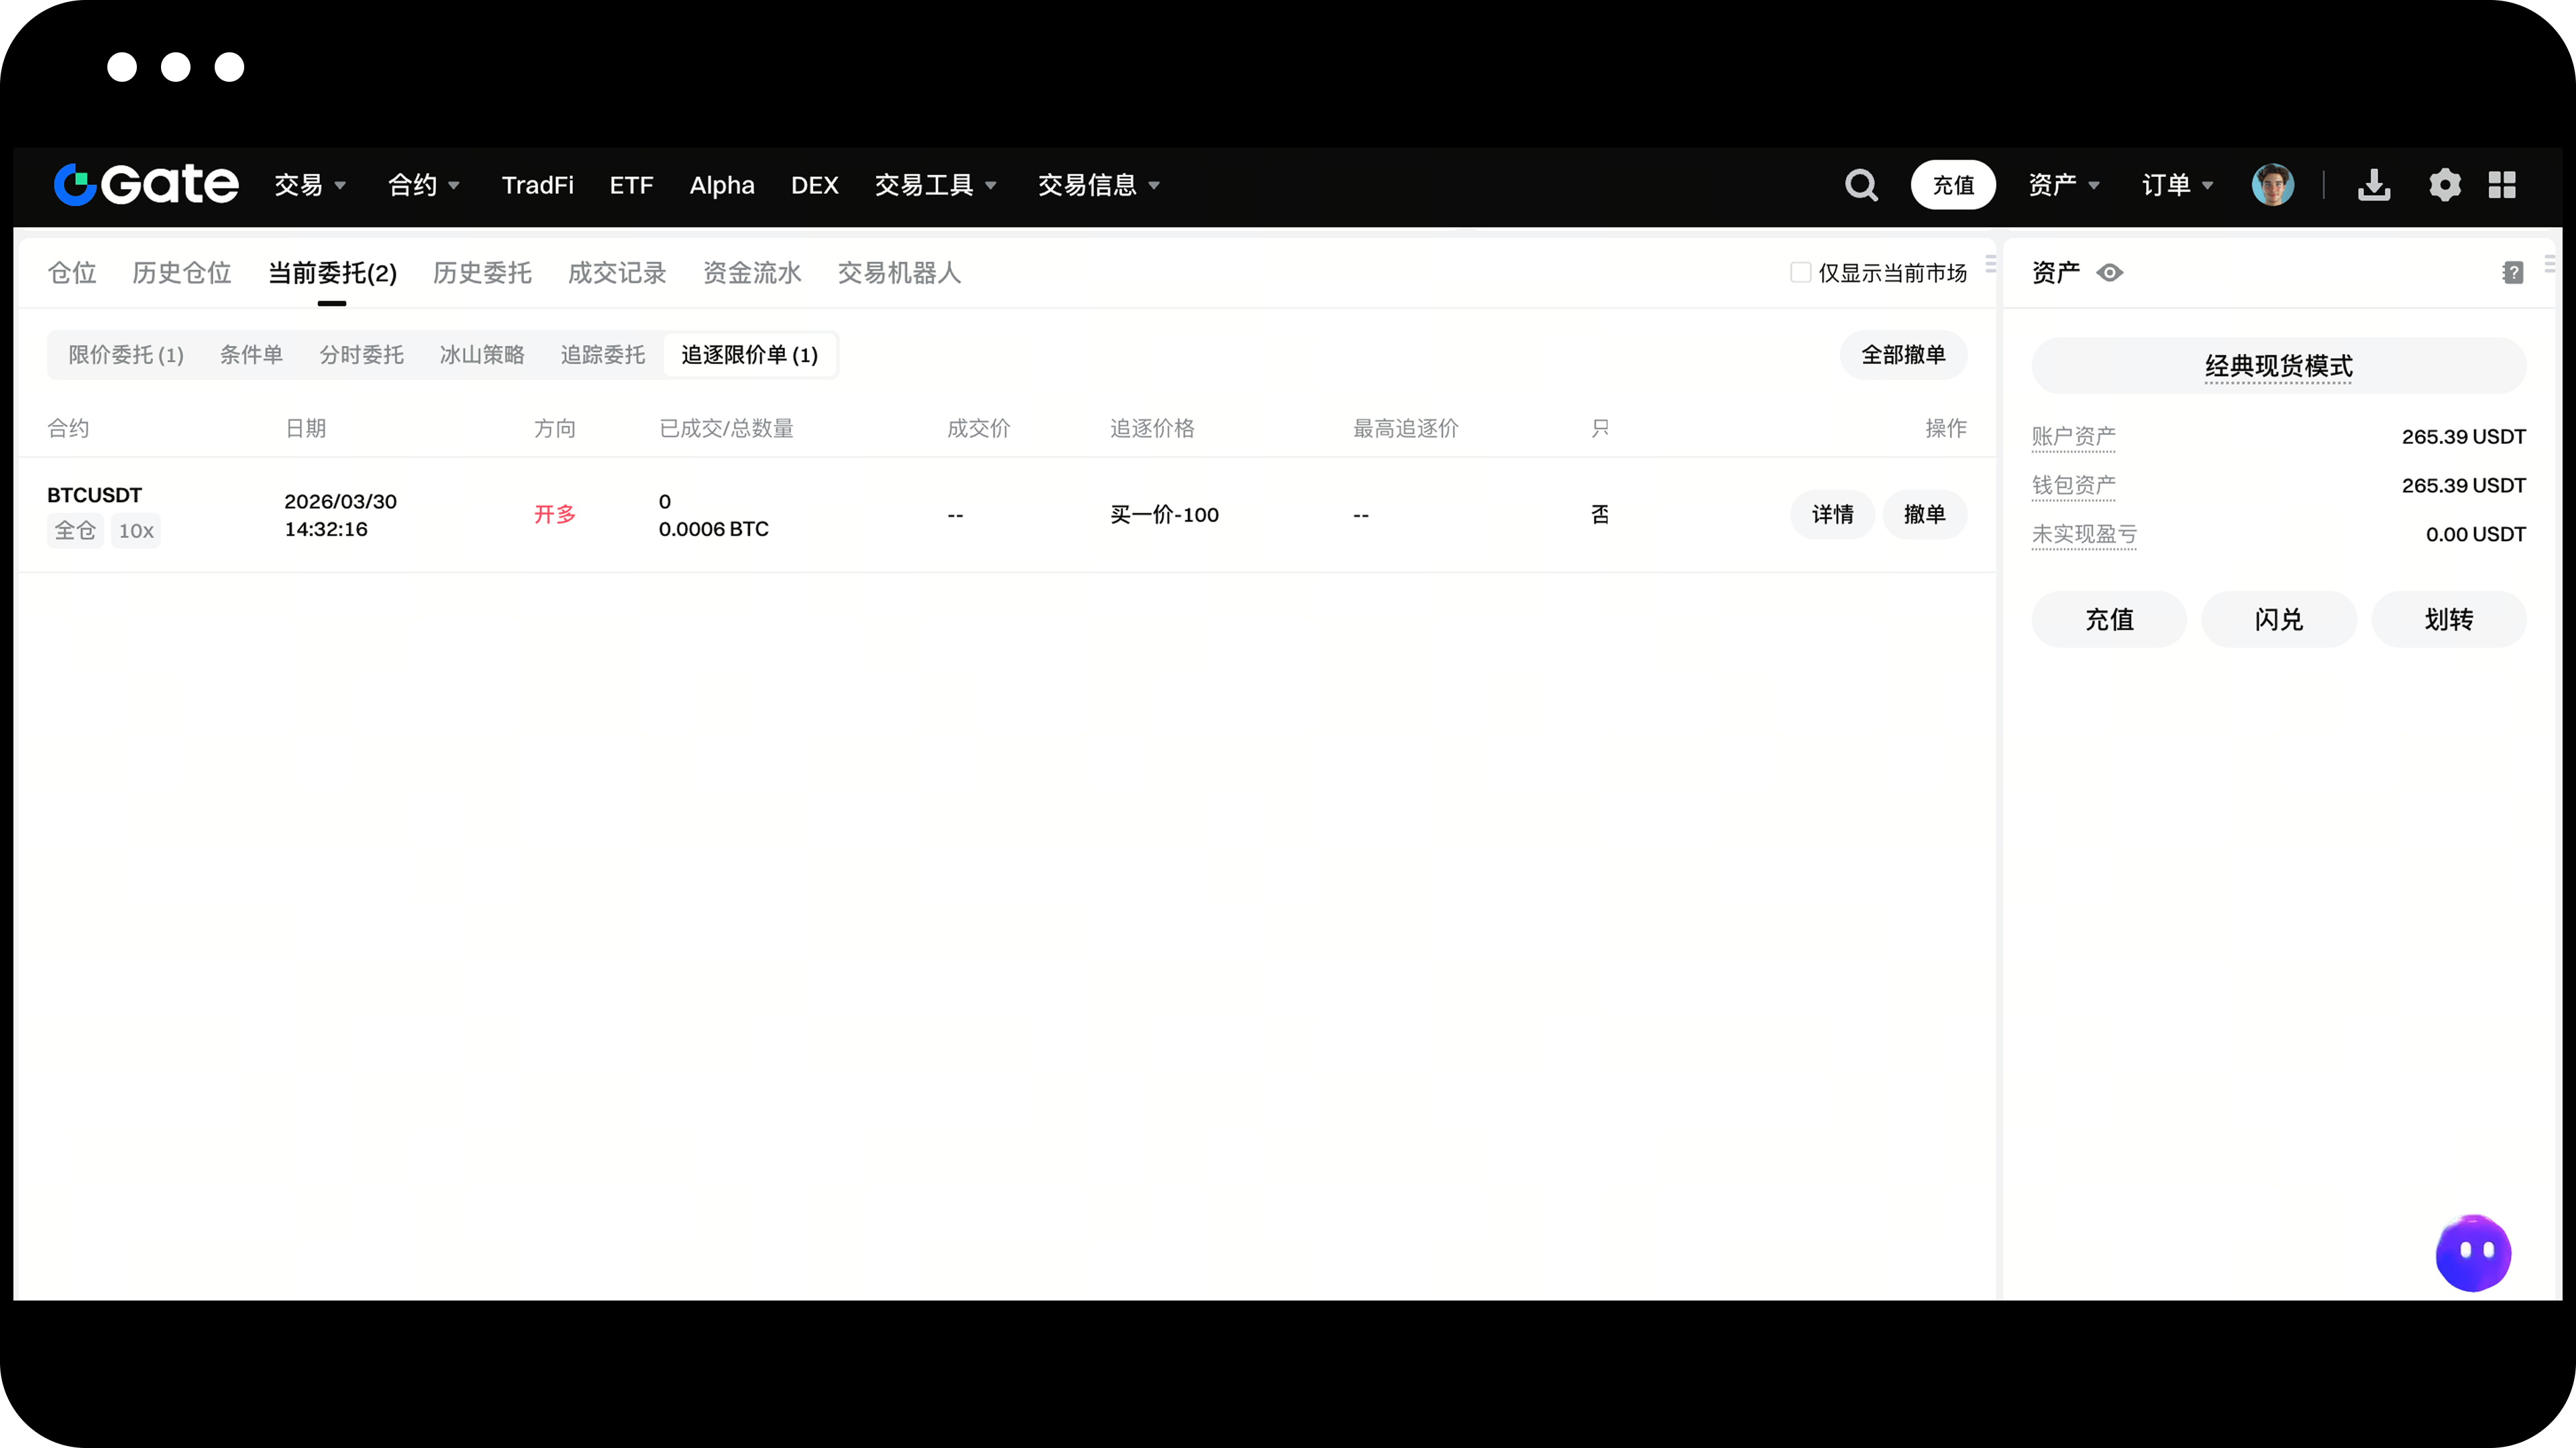Click 全部撤单 button
This screenshot has width=2576, height=1448.
[1903, 355]
